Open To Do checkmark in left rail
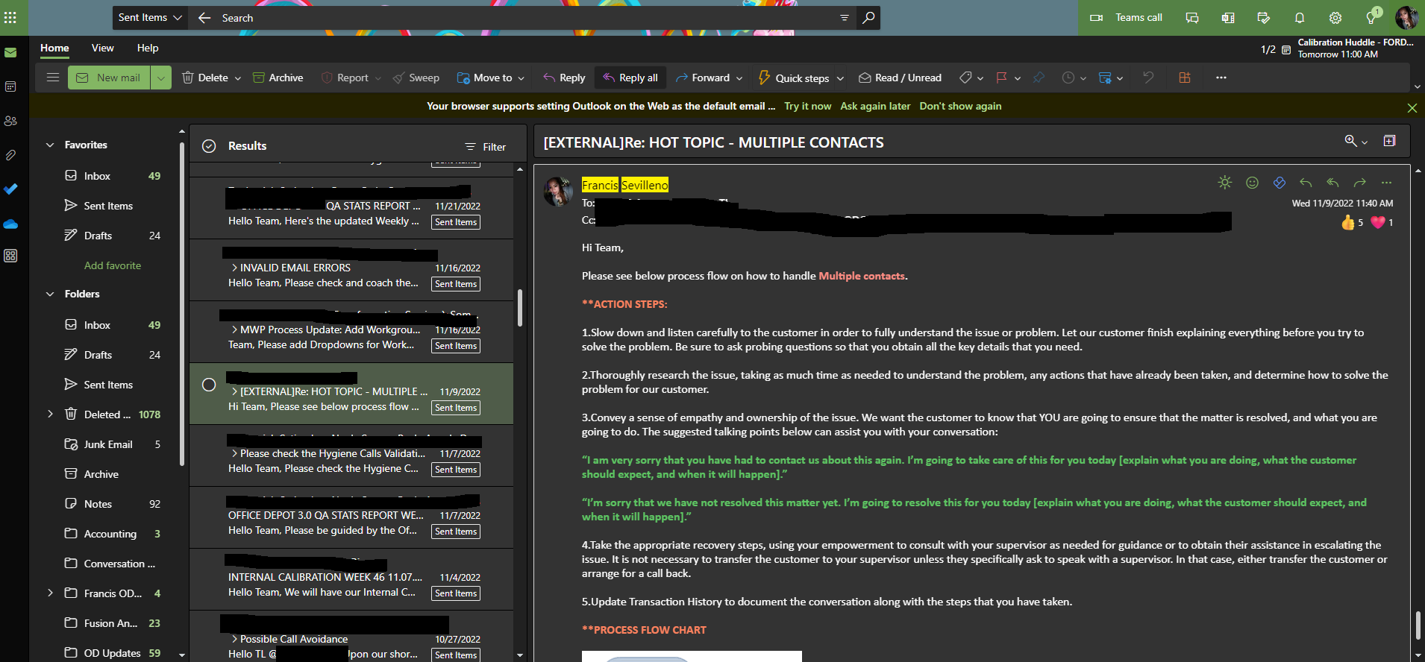This screenshot has height=662, width=1425. pos(10,189)
